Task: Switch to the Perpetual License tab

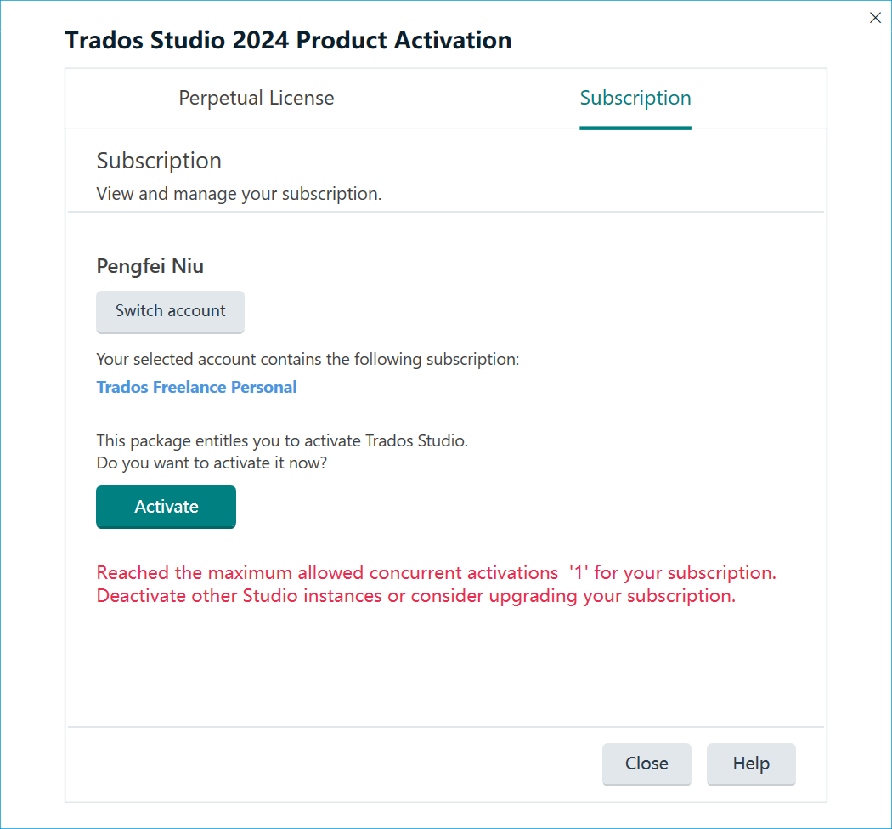Action: (x=256, y=98)
